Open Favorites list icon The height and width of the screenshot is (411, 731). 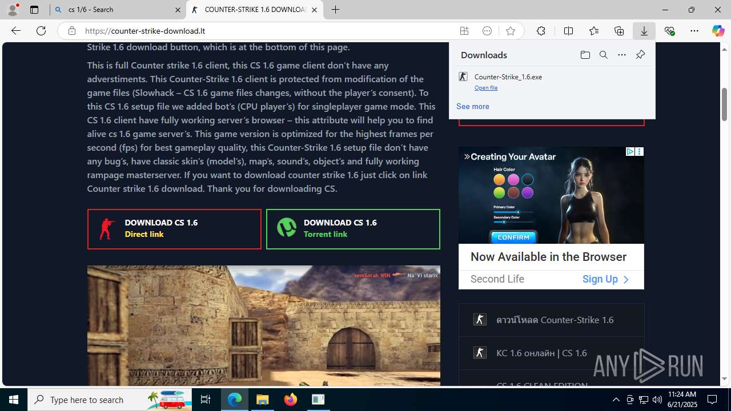pyautogui.click(x=594, y=31)
